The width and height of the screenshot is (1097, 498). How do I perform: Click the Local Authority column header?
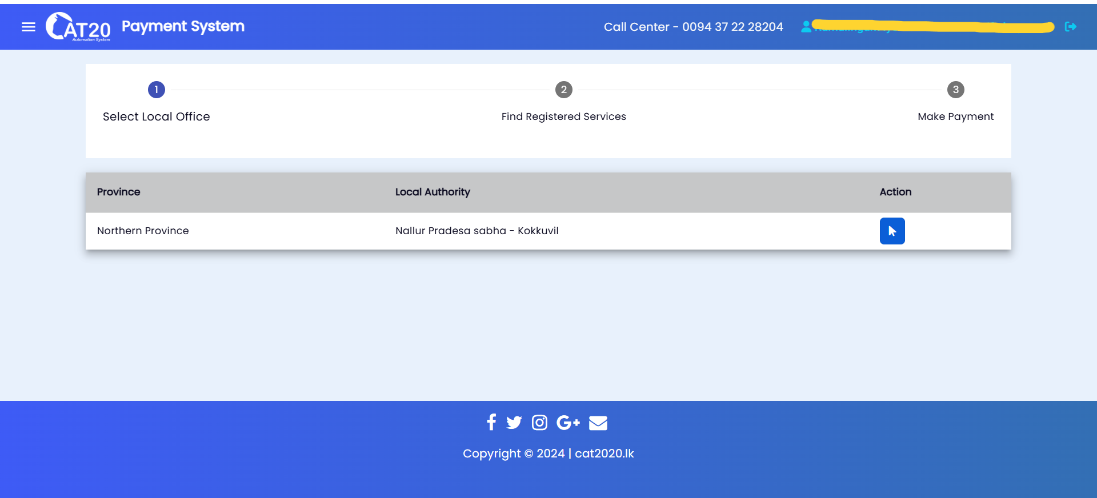click(x=433, y=192)
